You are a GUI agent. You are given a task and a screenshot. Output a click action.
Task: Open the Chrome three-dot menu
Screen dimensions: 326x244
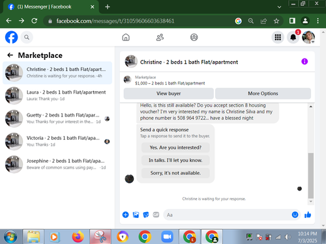click(318, 21)
